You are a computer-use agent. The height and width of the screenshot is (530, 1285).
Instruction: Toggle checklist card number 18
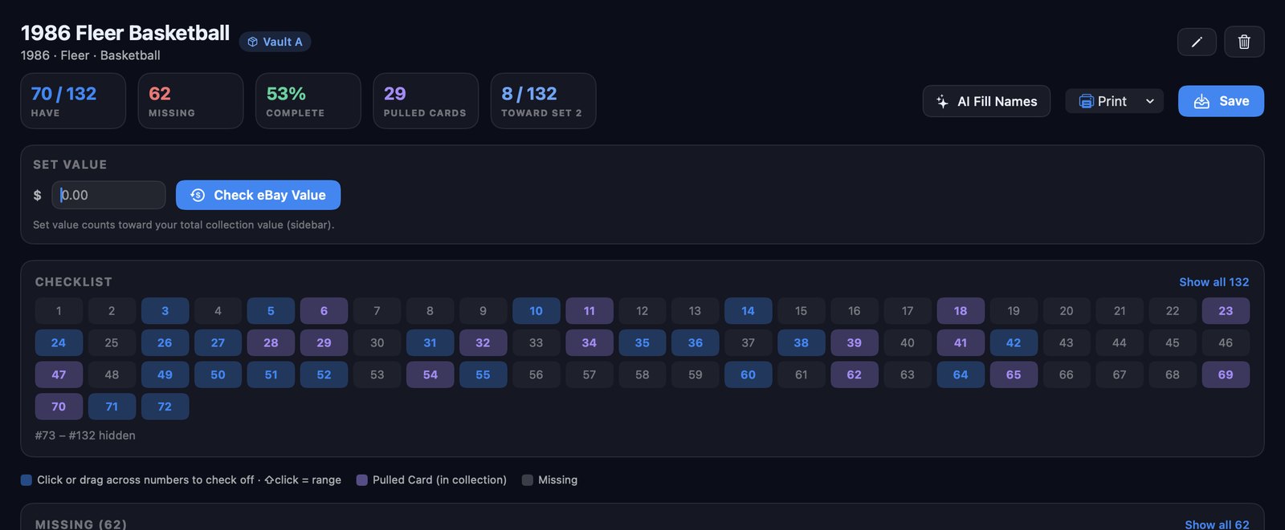961,310
